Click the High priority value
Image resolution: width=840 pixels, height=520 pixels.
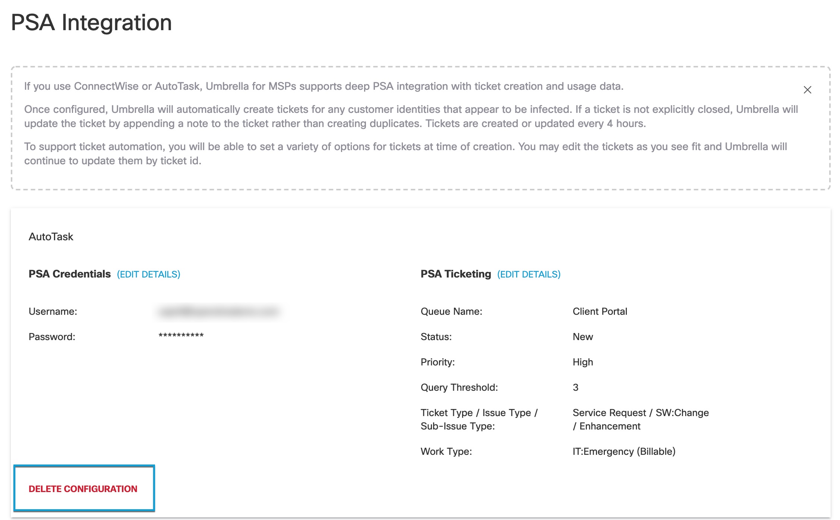582,362
